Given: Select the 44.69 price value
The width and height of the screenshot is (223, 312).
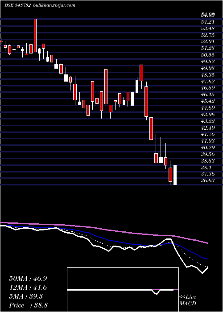Looking at the screenshot, I should [x=208, y=108].
